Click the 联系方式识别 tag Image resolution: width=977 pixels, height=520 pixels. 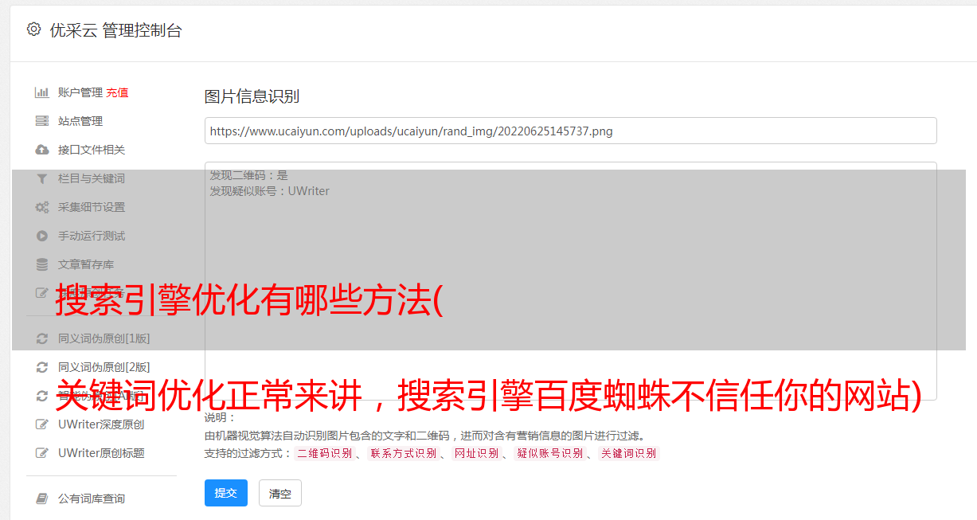click(403, 453)
